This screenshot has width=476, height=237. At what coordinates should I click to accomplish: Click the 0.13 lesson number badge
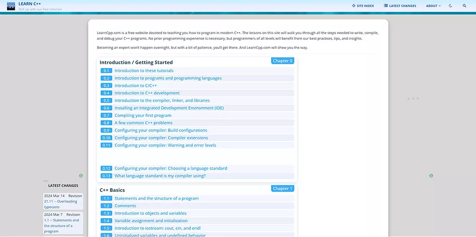point(106,176)
